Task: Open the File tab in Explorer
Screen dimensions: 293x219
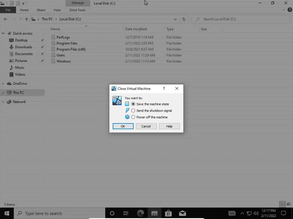Action: pyautogui.click(x=8, y=10)
